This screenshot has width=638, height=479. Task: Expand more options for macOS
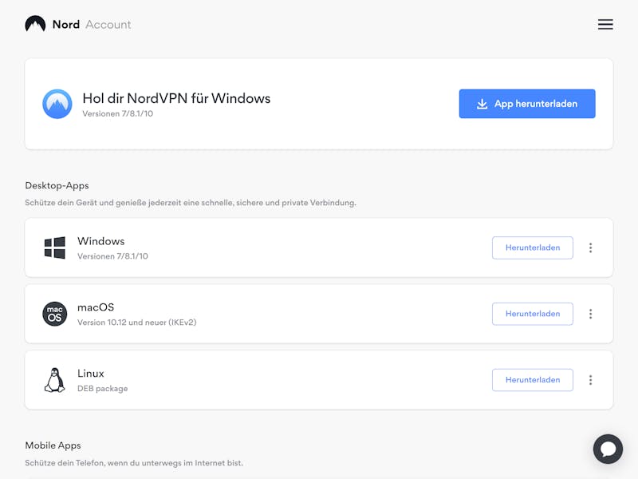(x=590, y=314)
